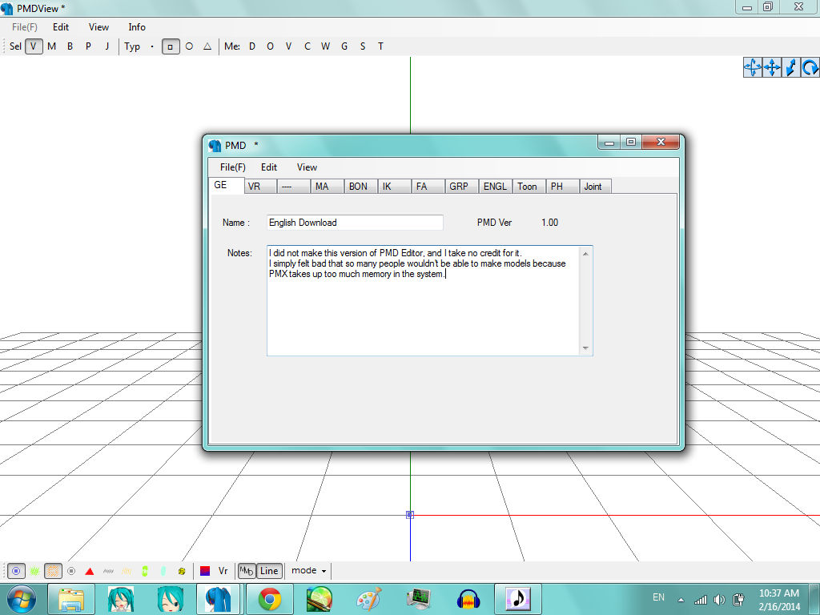This screenshot has height=615, width=820.
Task: Click the curved-arrow roll view icon
Action: [810, 68]
